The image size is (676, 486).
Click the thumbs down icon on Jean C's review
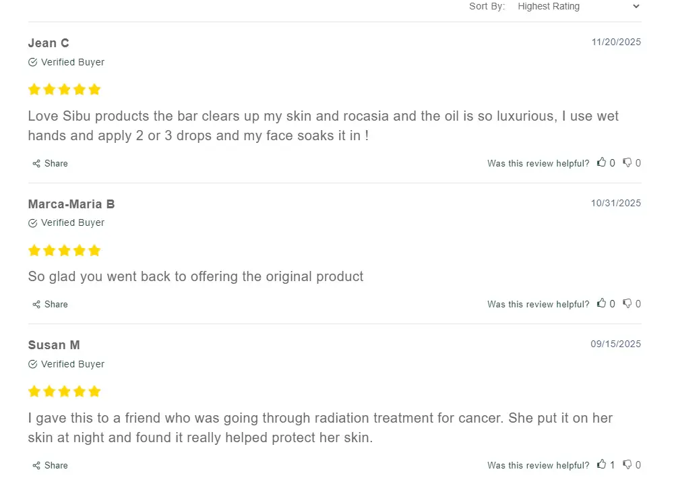627,162
